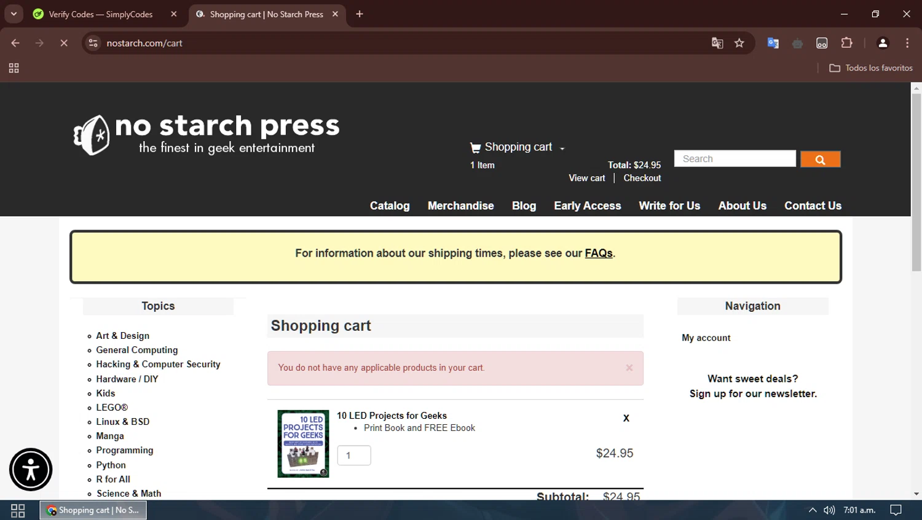Image resolution: width=922 pixels, height=520 pixels.
Task: Open Linux & BSD topic
Action: (x=122, y=422)
